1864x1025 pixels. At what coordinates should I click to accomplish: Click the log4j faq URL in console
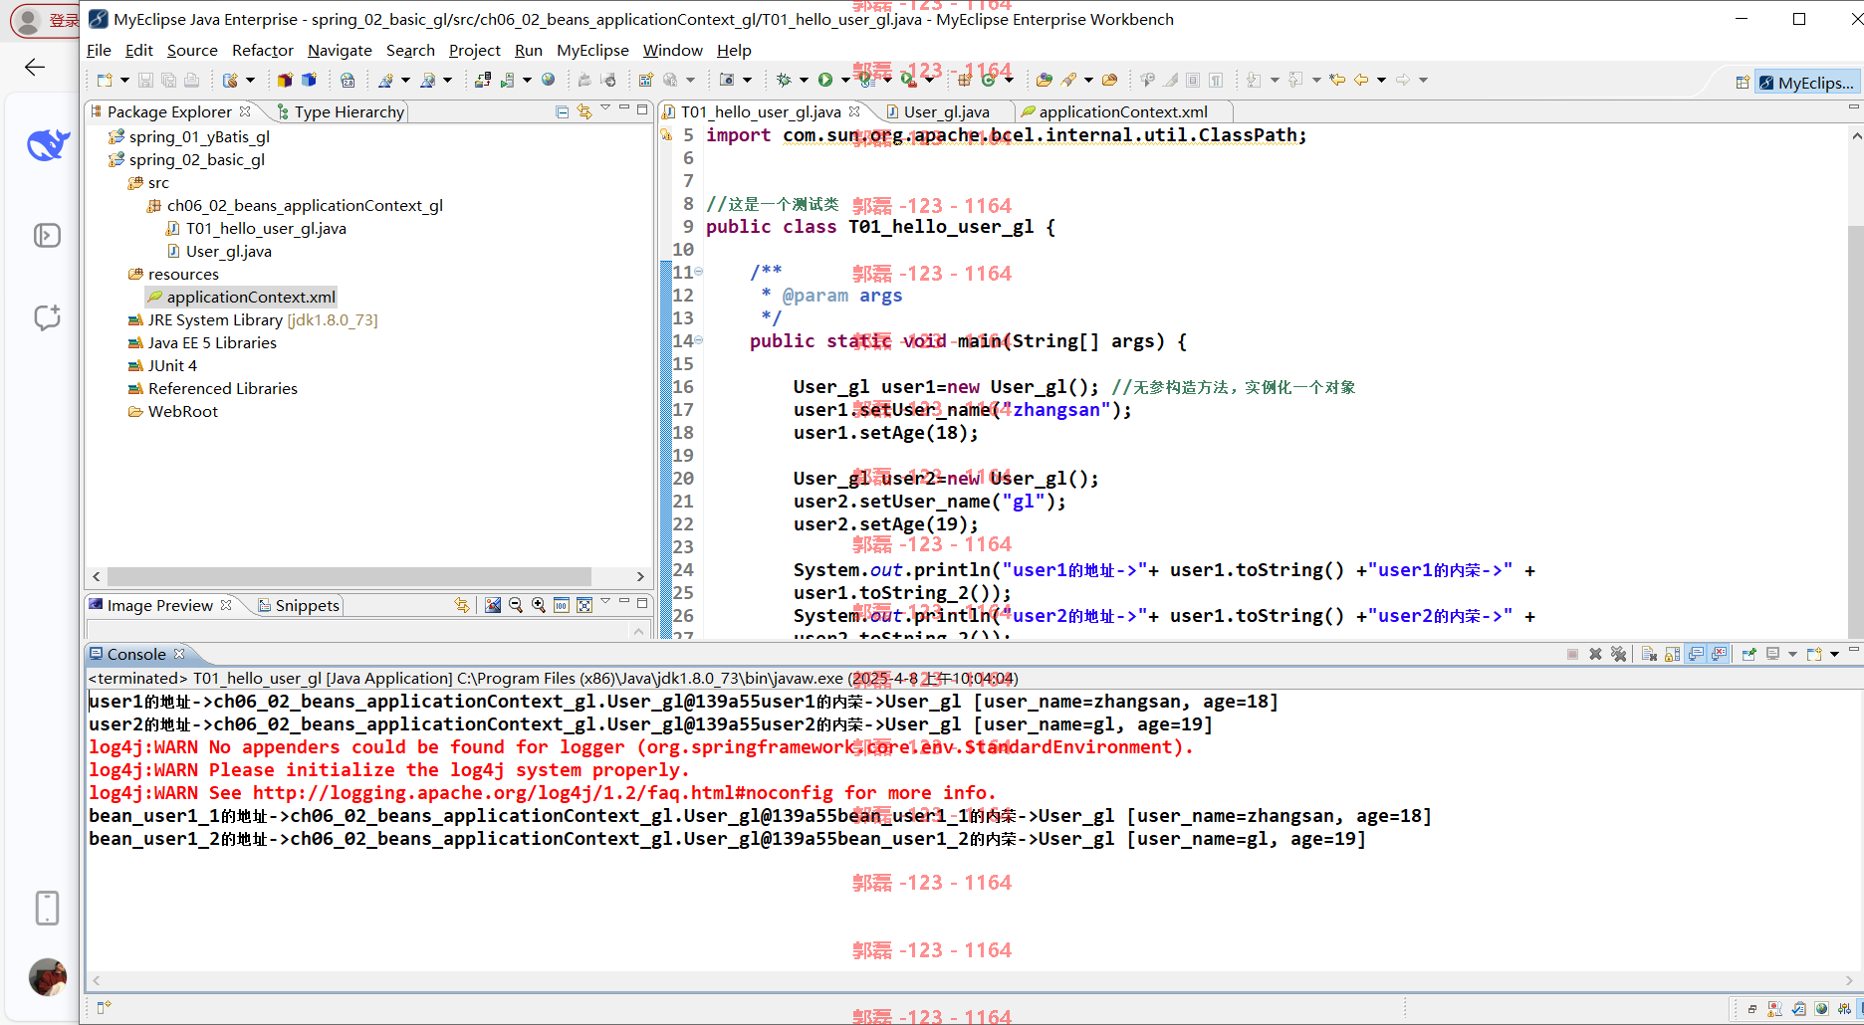pos(543,793)
